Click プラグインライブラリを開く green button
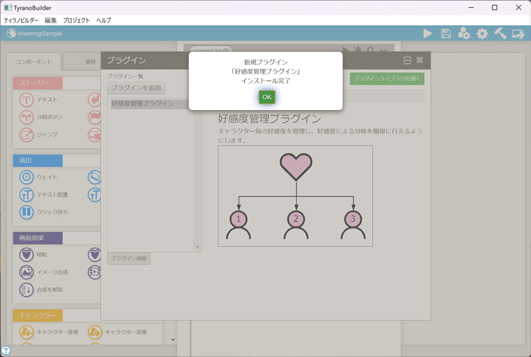The height and width of the screenshot is (357, 531). pos(387,78)
